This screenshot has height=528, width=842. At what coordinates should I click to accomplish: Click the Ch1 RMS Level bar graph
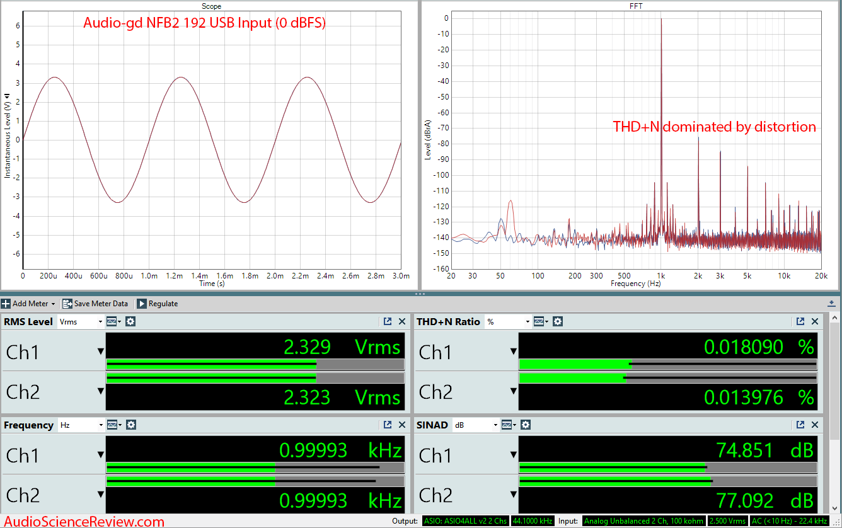(x=255, y=364)
